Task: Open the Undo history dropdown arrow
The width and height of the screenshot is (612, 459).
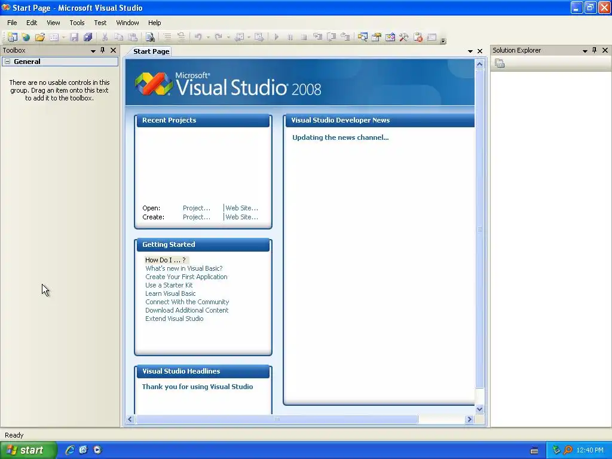Action: [x=207, y=38]
